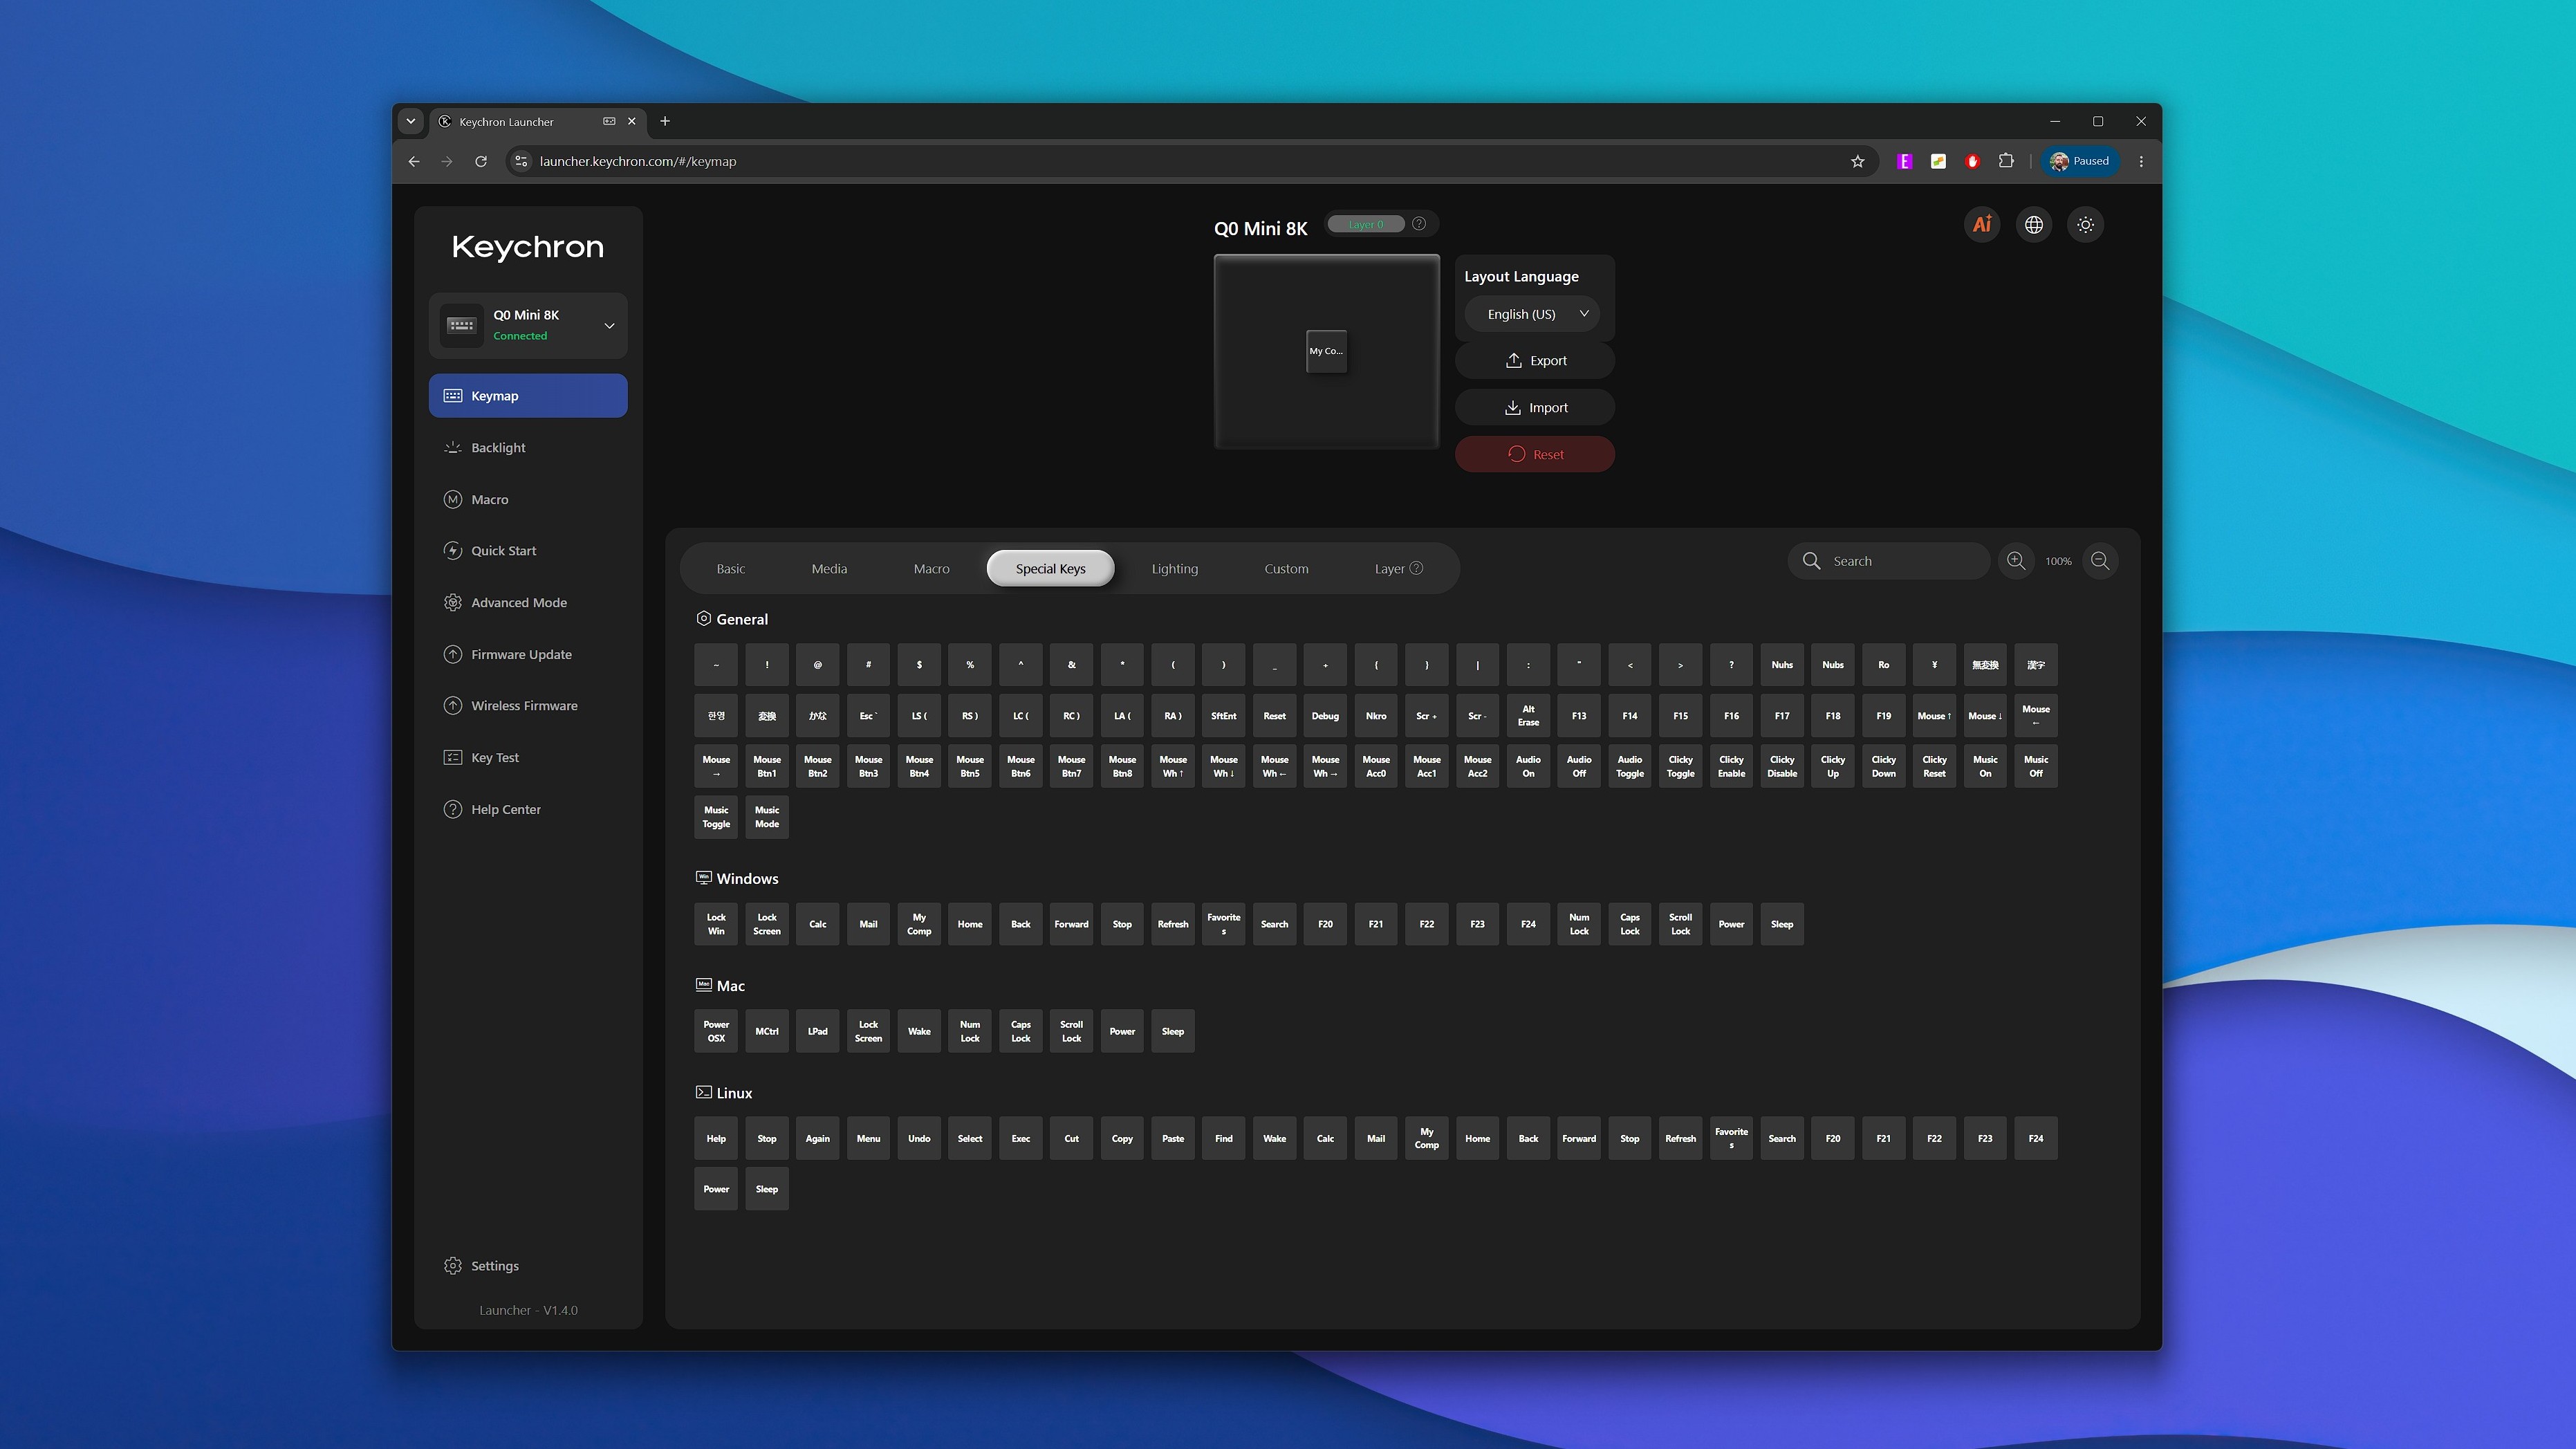Click the browser address bar URL
The image size is (2576, 1449).
pyautogui.click(x=638, y=161)
